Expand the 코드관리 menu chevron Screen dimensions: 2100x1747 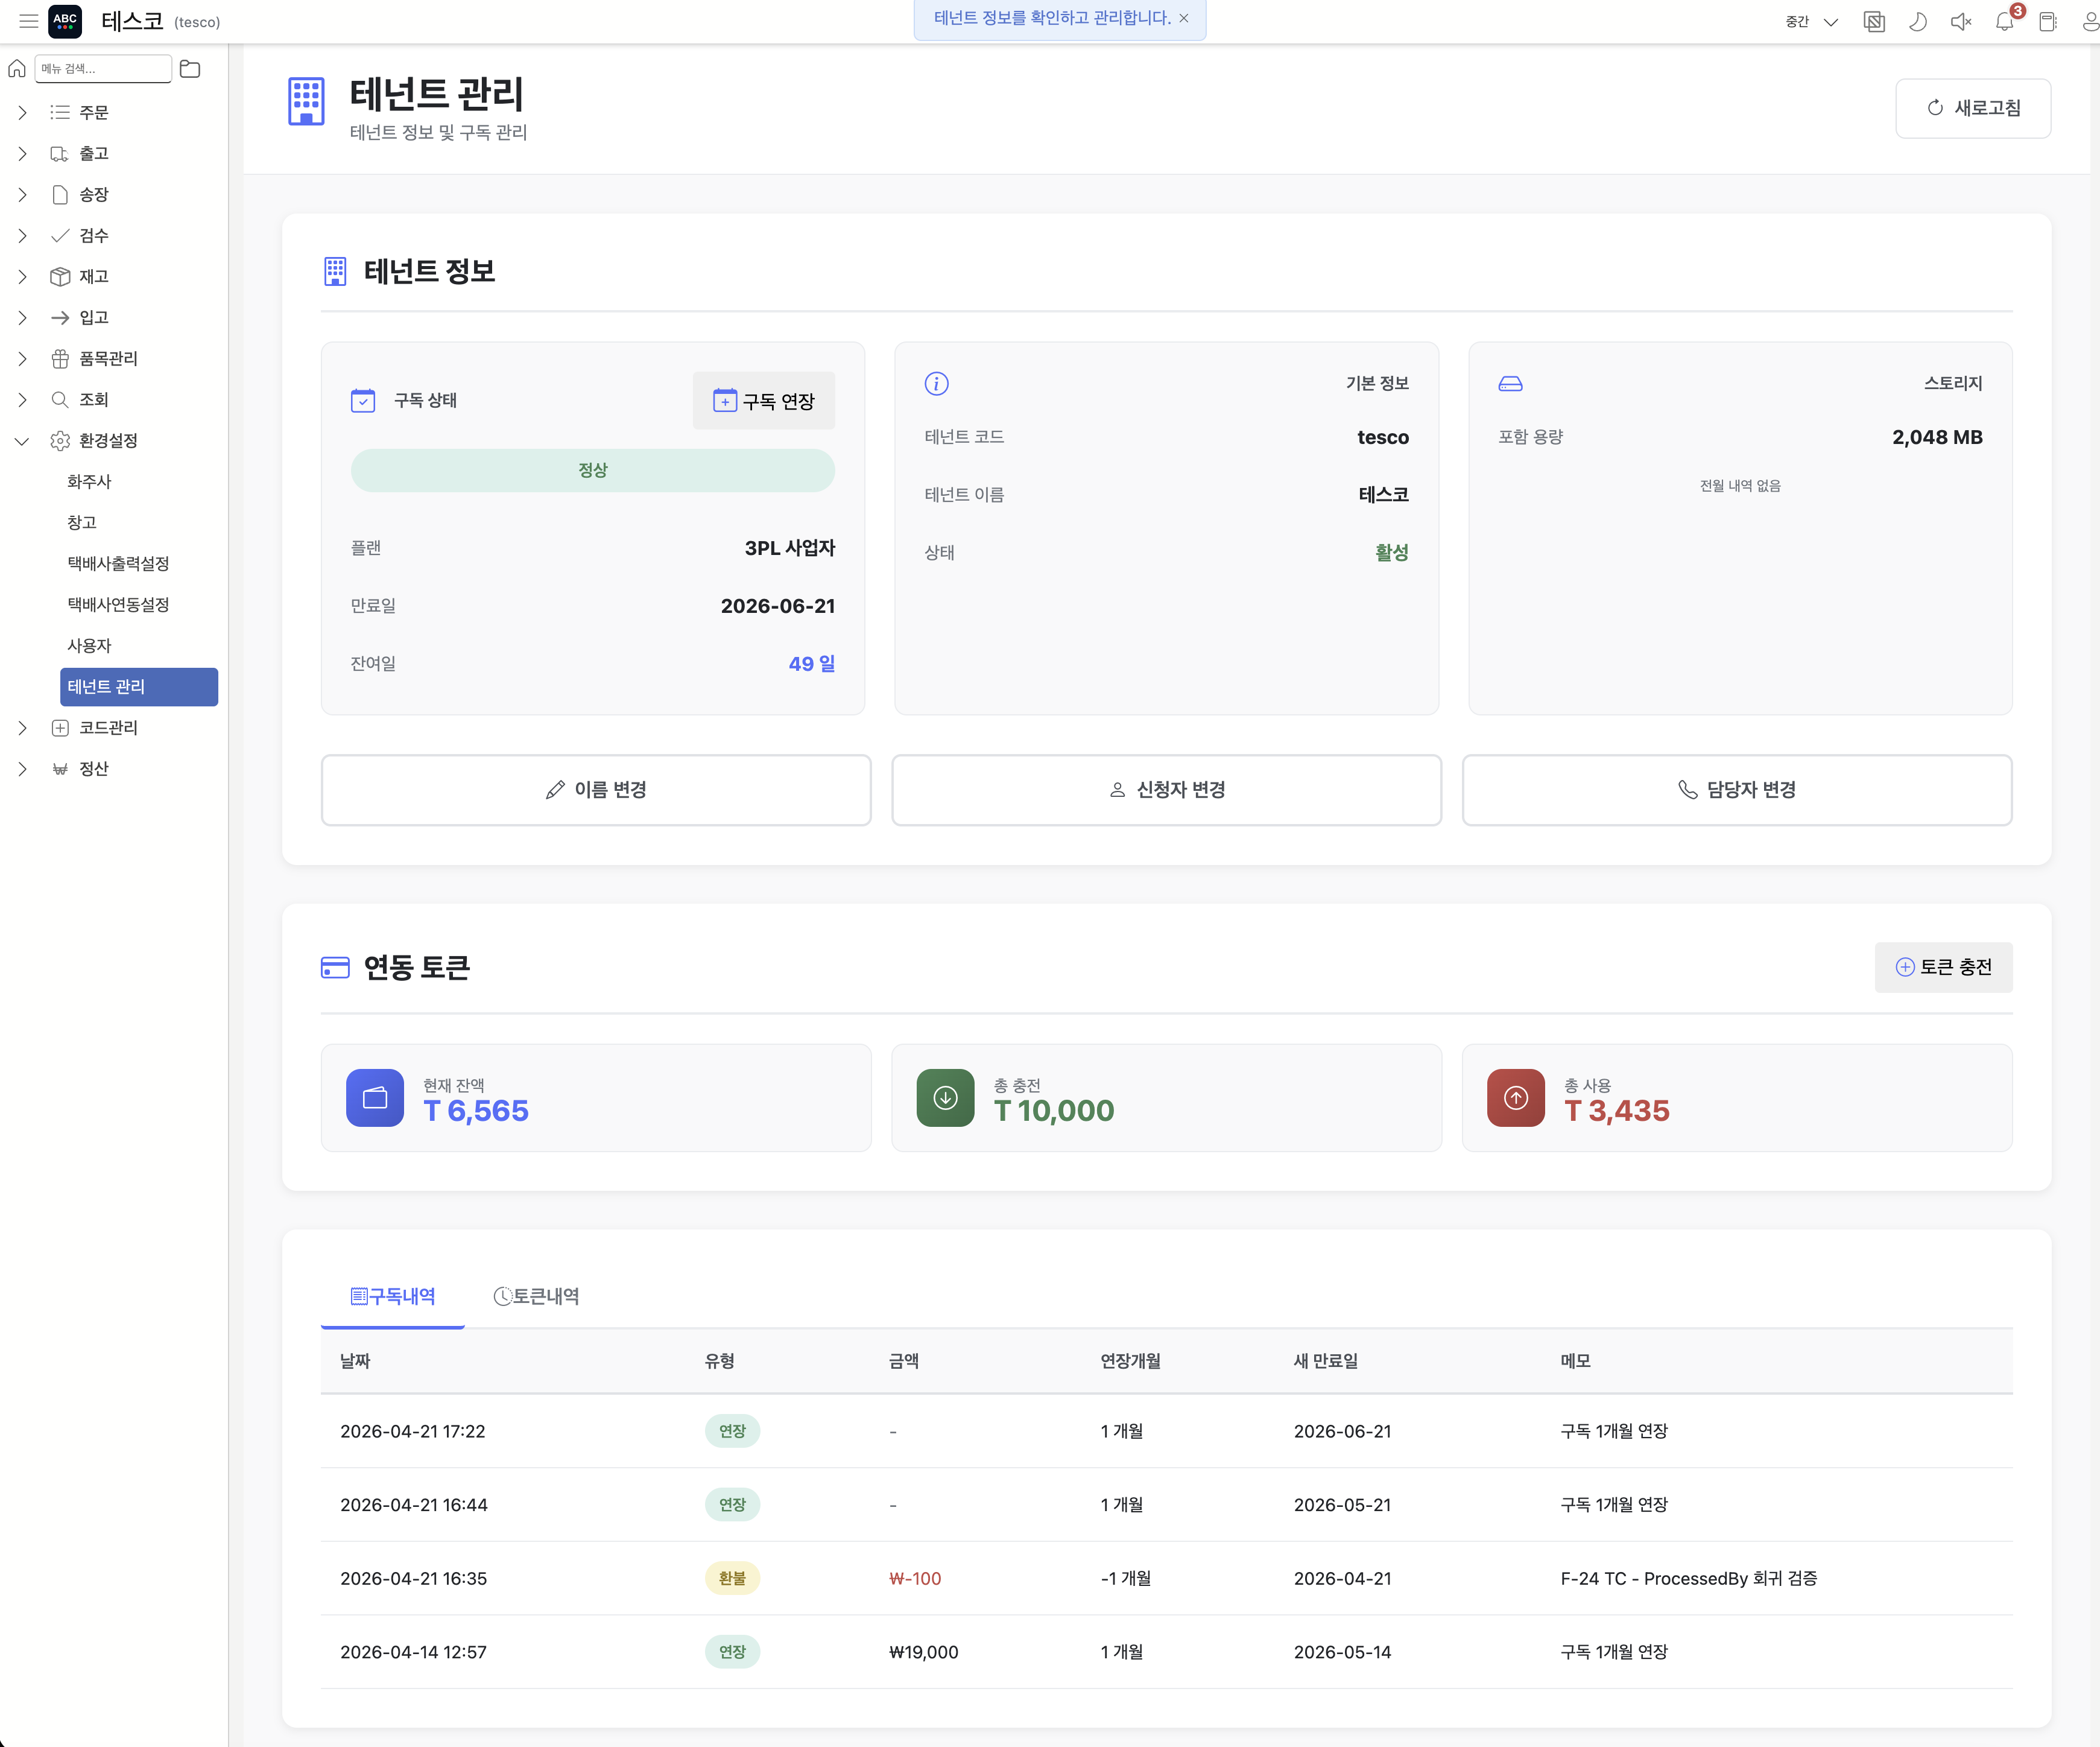[22, 728]
